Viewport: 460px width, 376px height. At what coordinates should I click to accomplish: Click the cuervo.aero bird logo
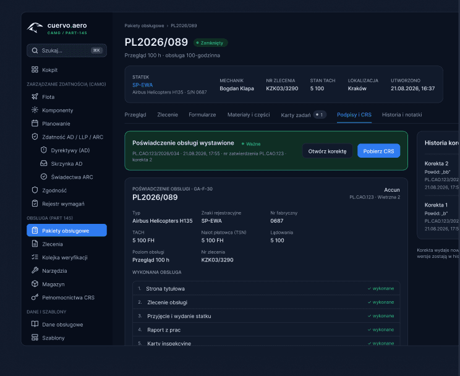[35, 28]
